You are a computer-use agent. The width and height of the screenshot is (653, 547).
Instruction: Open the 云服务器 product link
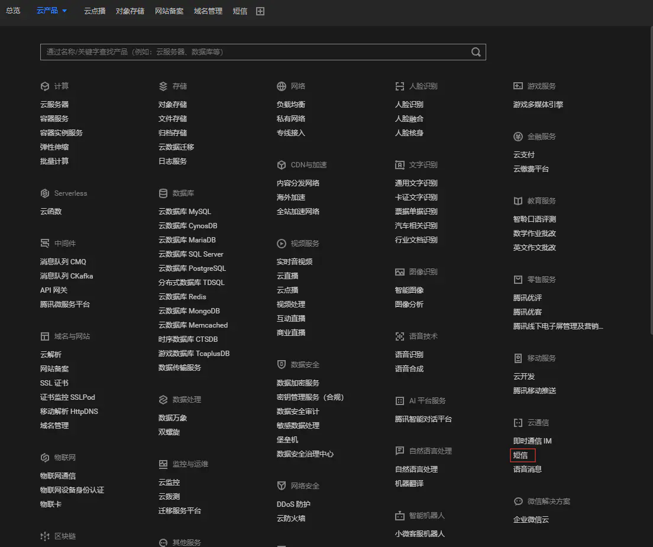coord(54,105)
